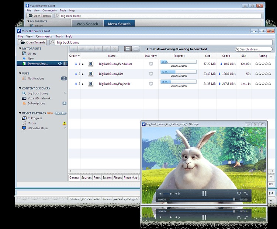Viewport: 277px width, 229px height.
Task: Open the Community menu
Action: point(44,36)
